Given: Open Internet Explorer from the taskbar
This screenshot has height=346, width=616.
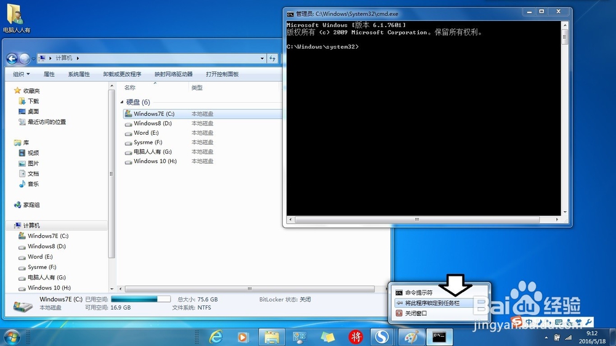Looking at the screenshot, I should coord(216,337).
